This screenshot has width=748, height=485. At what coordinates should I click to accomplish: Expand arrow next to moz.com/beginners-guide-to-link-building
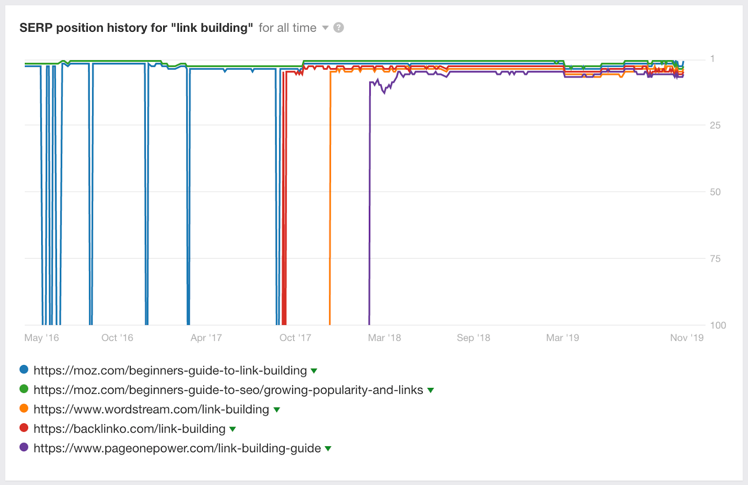point(314,371)
